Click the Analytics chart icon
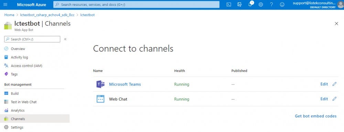 pos(6,110)
